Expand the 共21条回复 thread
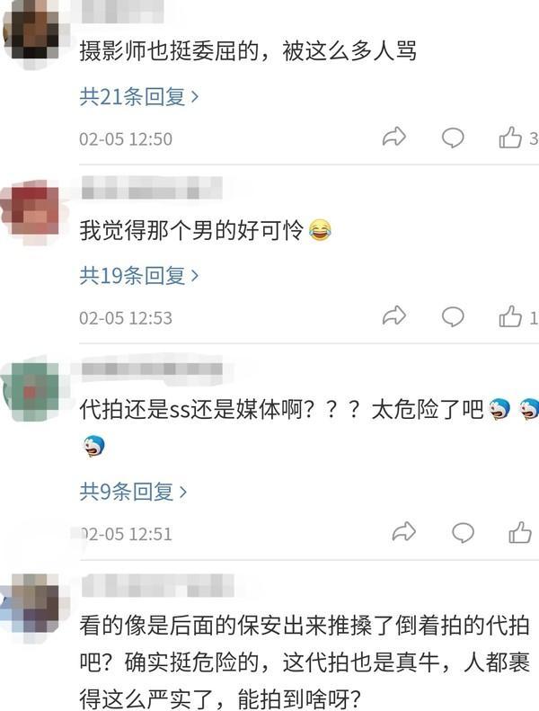Screen dimensions: 539x711 pyautogui.click(x=139, y=96)
